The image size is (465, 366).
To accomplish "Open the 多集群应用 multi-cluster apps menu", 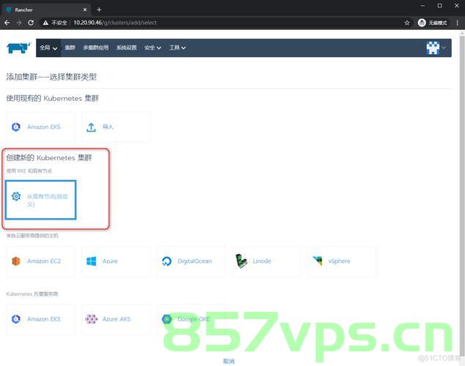I will [96, 48].
